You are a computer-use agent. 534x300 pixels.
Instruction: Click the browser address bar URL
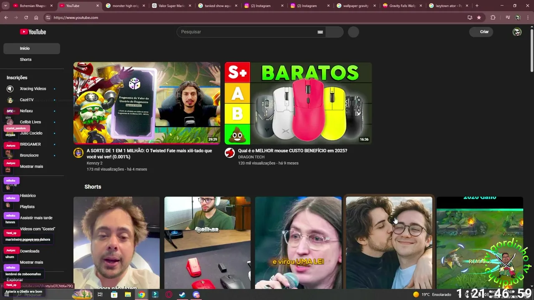(x=76, y=17)
